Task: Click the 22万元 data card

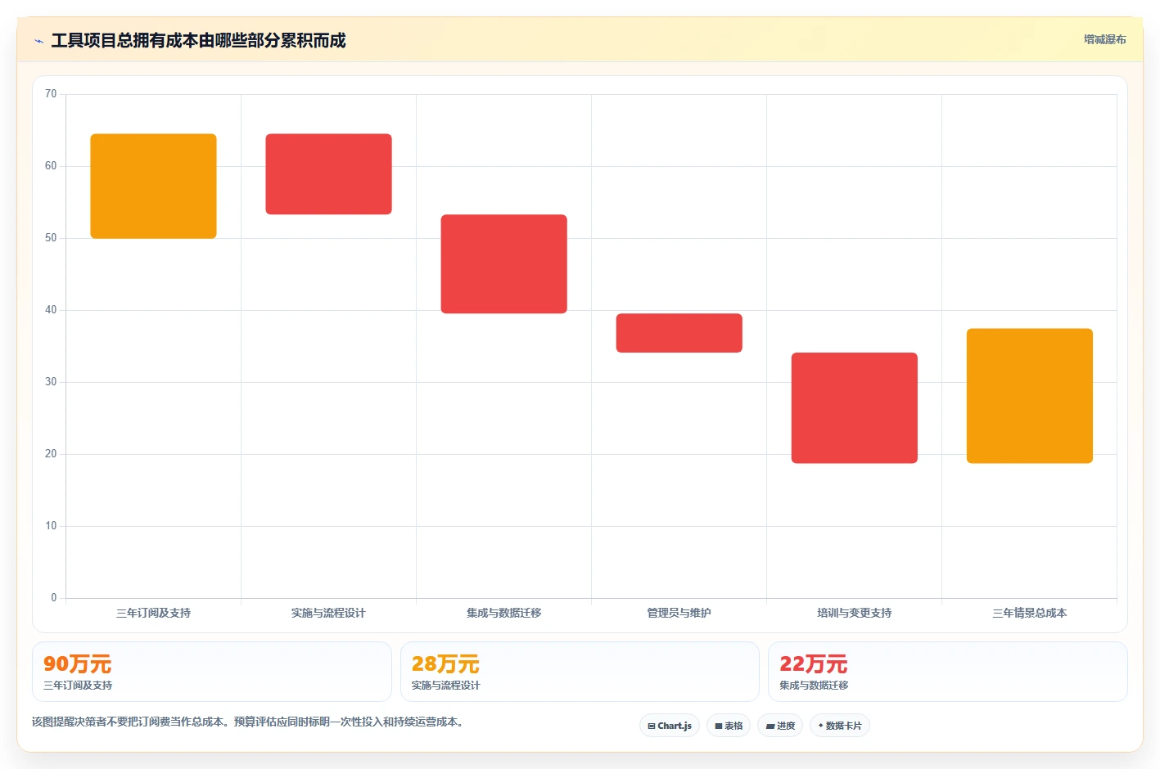Action: coord(948,672)
